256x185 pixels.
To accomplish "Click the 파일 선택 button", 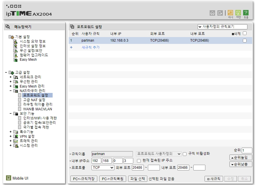I will pos(138,179).
